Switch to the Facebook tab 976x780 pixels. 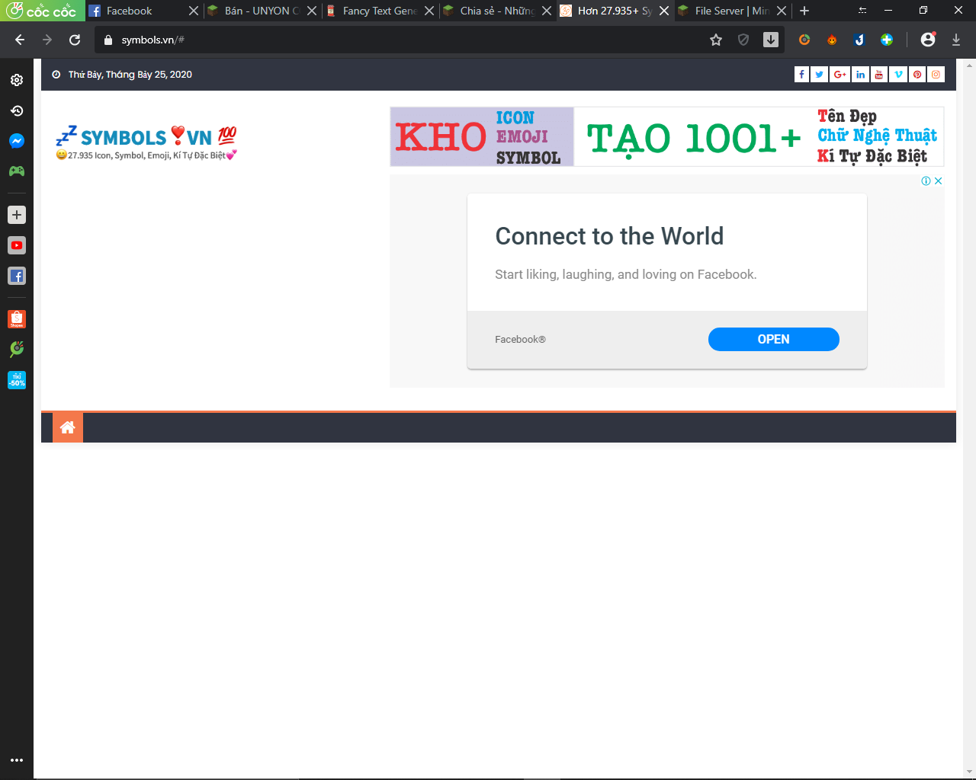coord(136,11)
